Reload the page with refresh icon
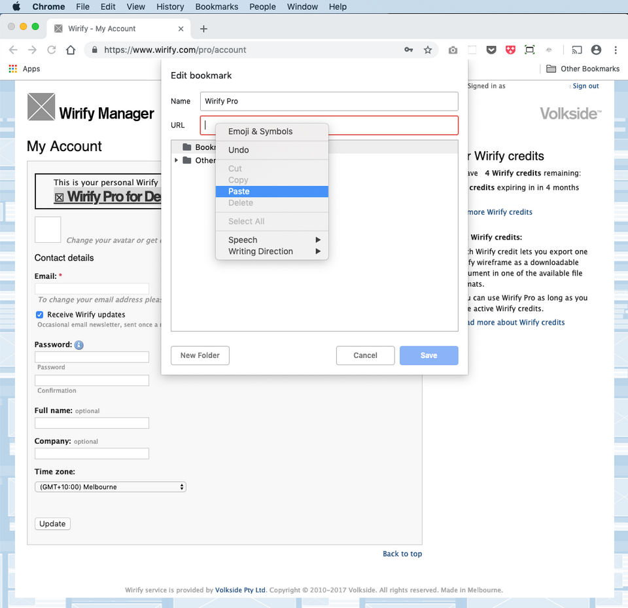 (x=52, y=50)
